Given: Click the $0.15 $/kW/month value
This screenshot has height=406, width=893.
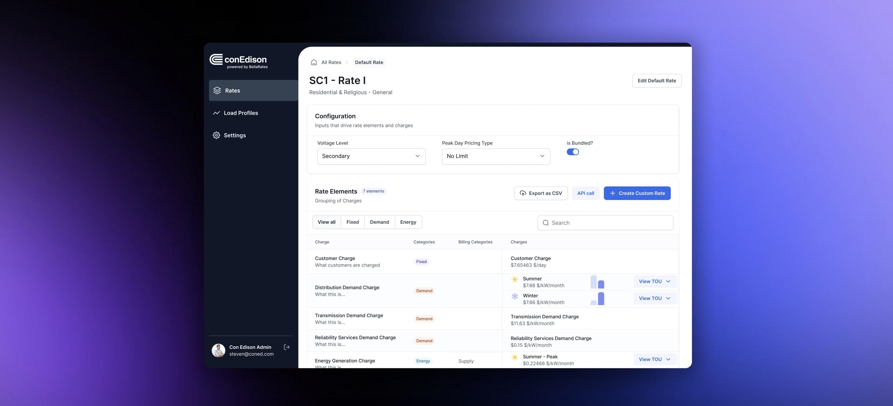Looking at the screenshot, I should tap(531, 345).
